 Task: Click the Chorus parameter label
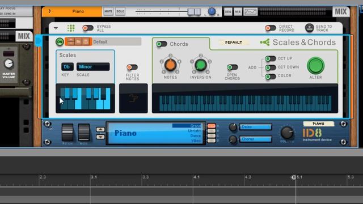coord(256,139)
